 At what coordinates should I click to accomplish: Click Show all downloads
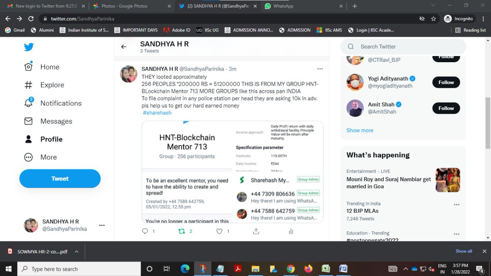464,251
